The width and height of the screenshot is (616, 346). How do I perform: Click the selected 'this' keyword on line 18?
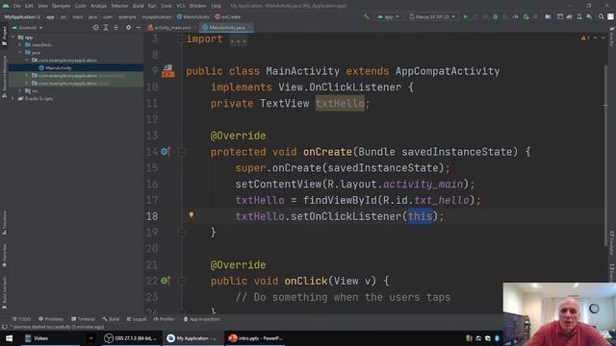coord(420,216)
